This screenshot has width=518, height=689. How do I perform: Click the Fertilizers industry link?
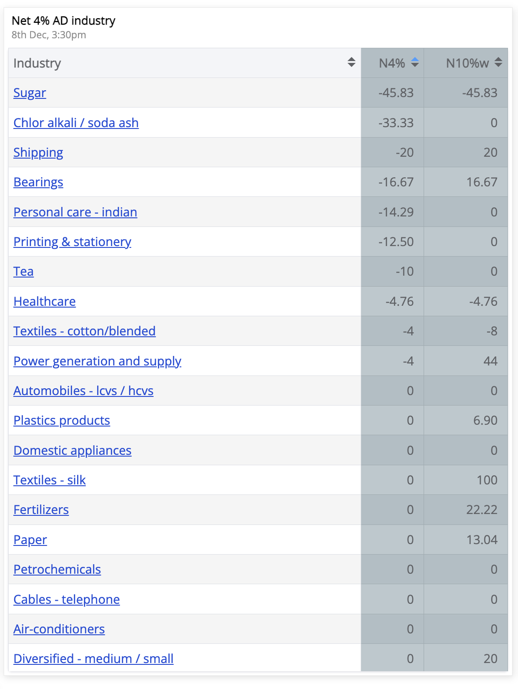click(41, 510)
